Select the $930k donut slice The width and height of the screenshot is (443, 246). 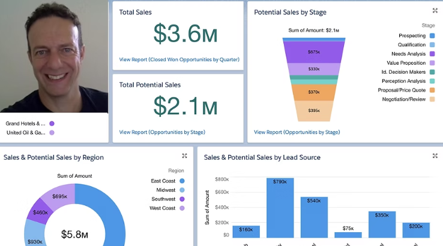(x=35, y=236)
